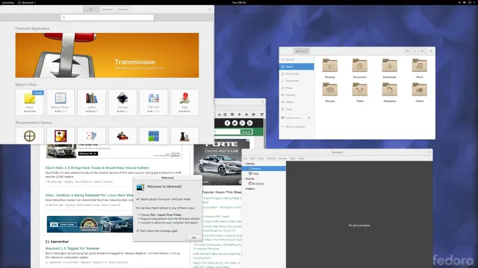This screenshot has width=478, height=268.
Task: Collapse the Library tree in Shotwell
Action: coord(244,164)
